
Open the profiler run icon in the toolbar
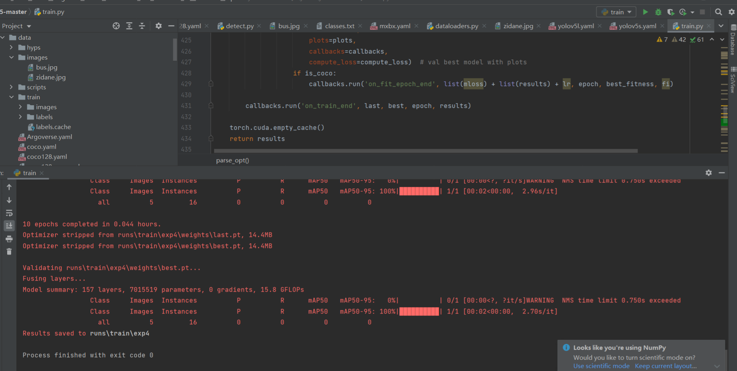click(x=683, y=12)
